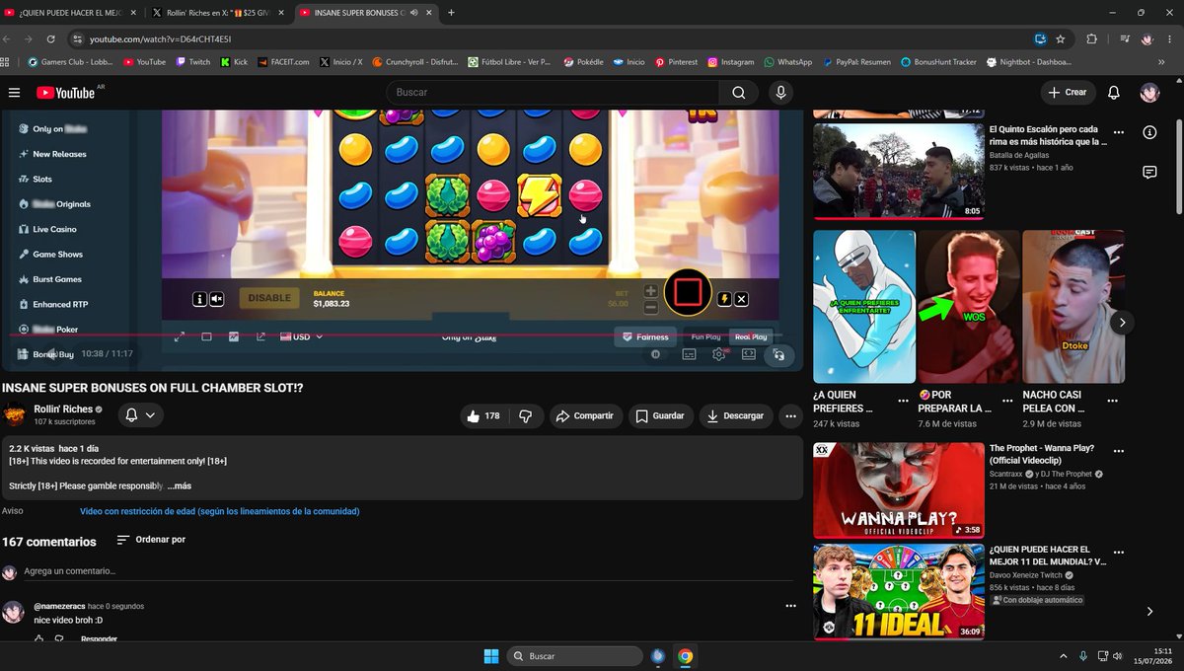
Task: Open the Instagram bookmark
Action: (x=730, y=61)
